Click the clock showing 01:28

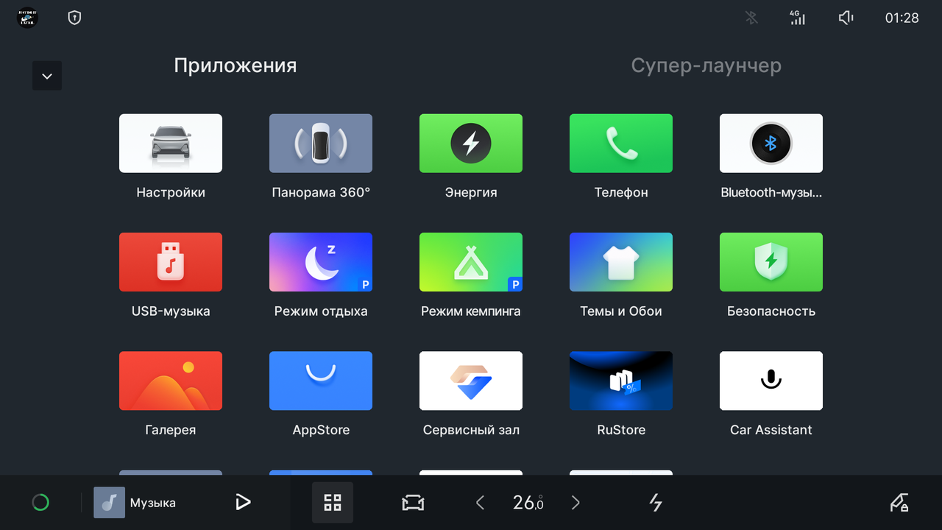902,18
